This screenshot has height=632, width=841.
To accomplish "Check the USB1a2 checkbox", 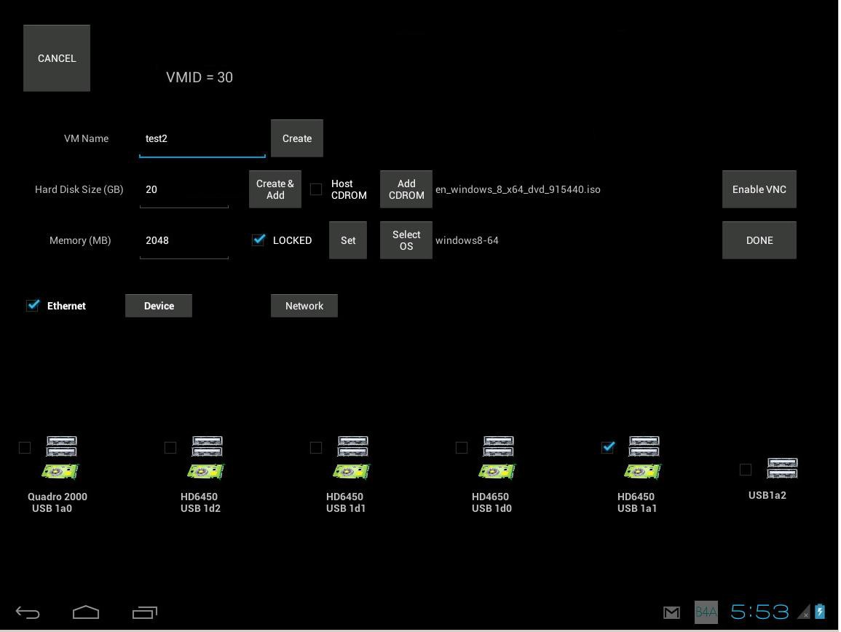I will pyautogui.click(x=746, y=470).
